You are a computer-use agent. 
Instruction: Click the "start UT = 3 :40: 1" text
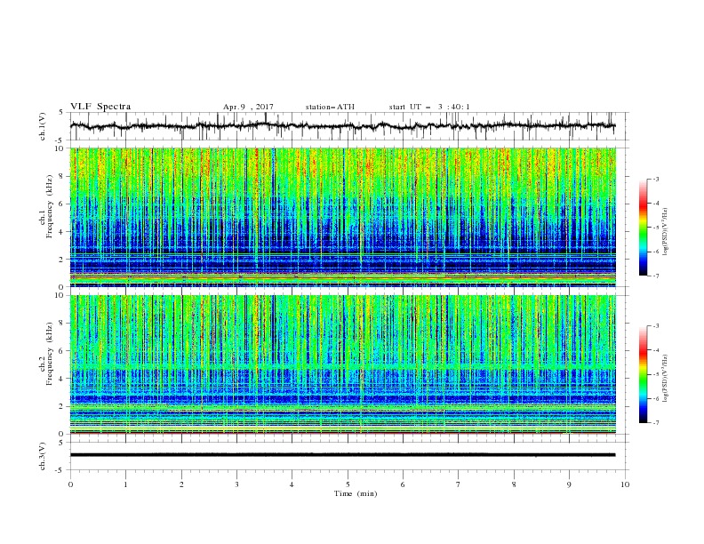click(x=429, y=107)
